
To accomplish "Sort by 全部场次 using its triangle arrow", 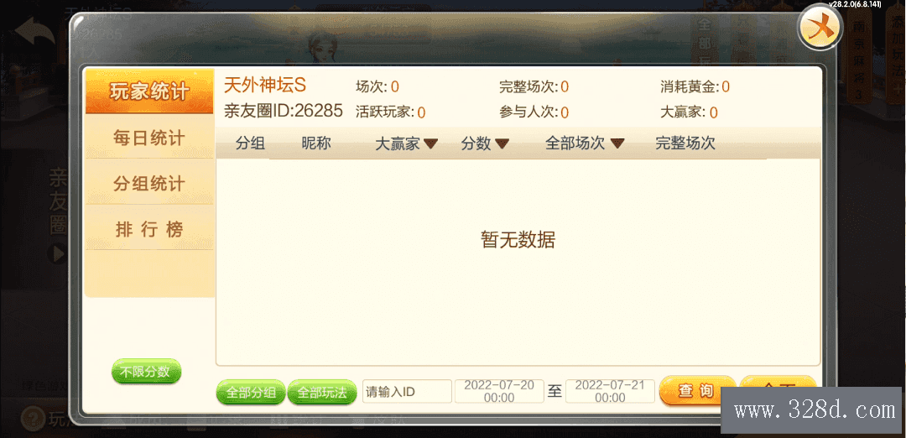I will click(617, 143).
